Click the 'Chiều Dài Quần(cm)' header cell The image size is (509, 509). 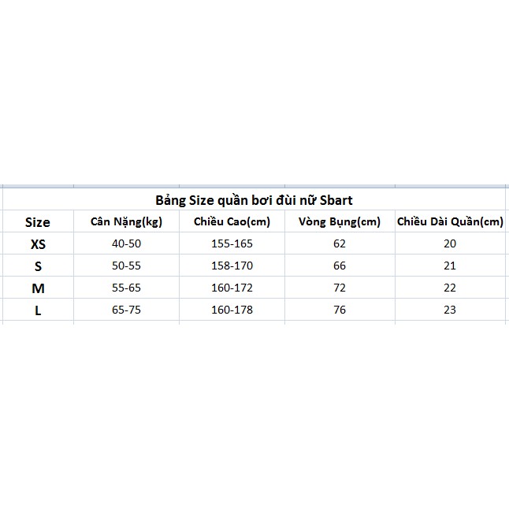[x=450, y=222]
